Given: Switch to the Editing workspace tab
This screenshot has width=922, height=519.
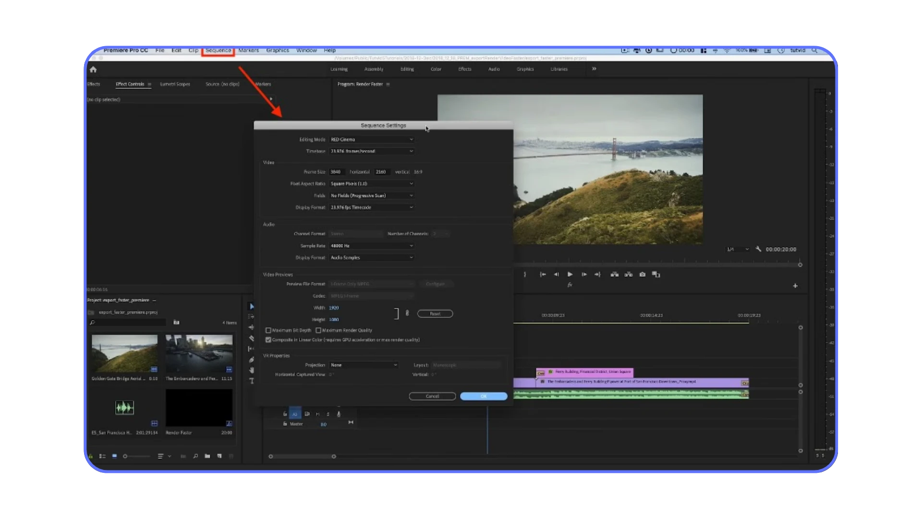Looking at the screenshot, I should (x=407, y=69).
